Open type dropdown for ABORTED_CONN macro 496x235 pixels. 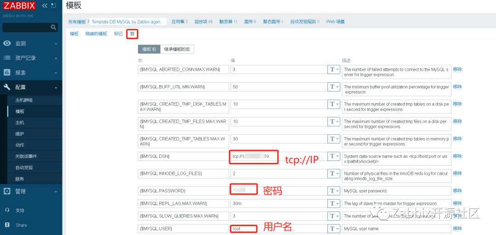point(334,70)
